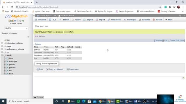Viewport: 186px width, 104px height.
Task: Click the EMPID field cell
Action: [37, 50]
